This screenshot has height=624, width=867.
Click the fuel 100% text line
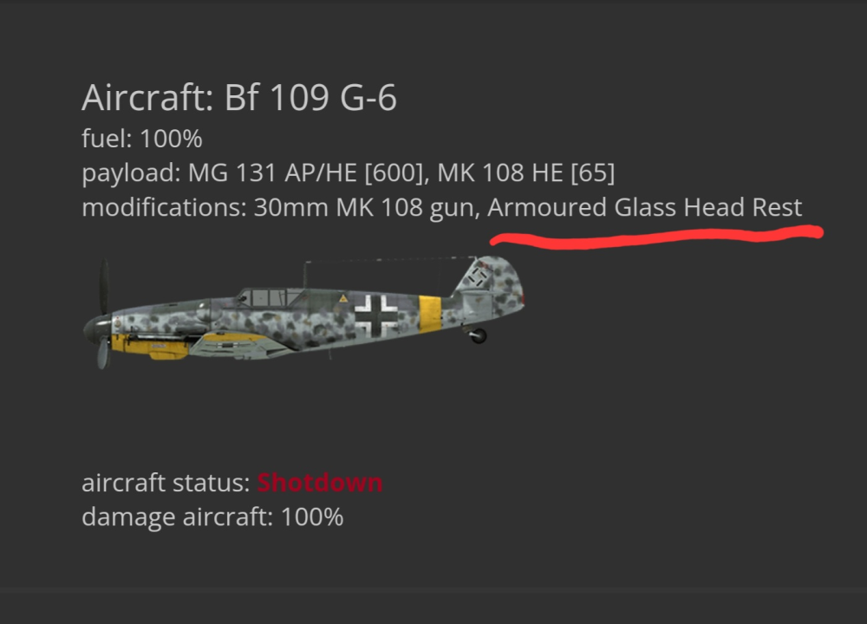coord(141,139)
